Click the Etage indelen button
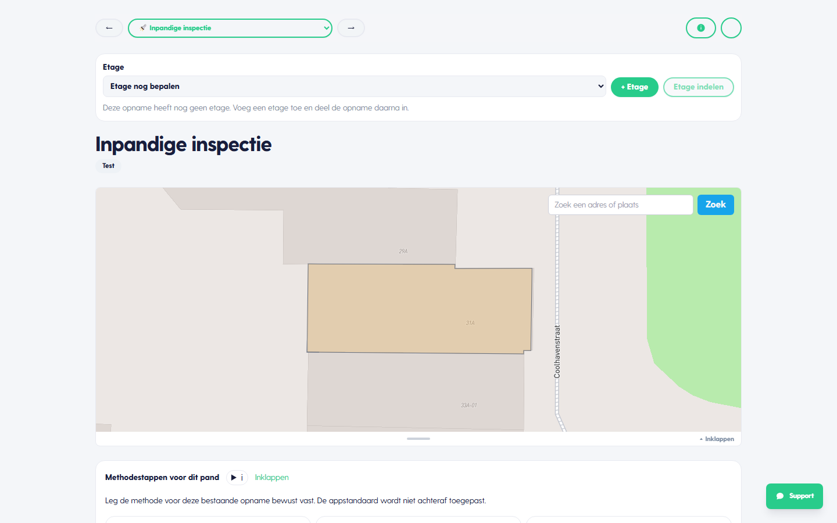 (699, 87)
